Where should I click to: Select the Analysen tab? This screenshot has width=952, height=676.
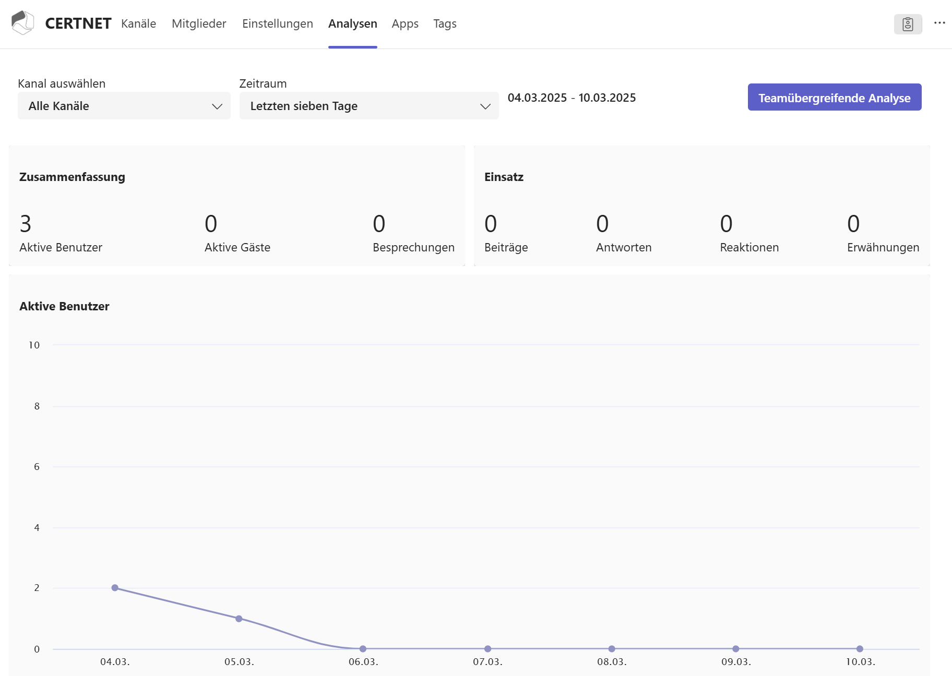pyautogui.click(x=352, y=24)
